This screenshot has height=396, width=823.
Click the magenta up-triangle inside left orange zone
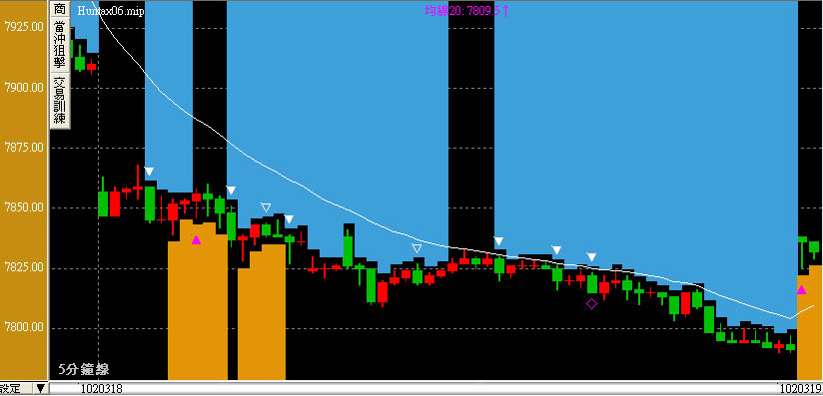click(196, 240)
